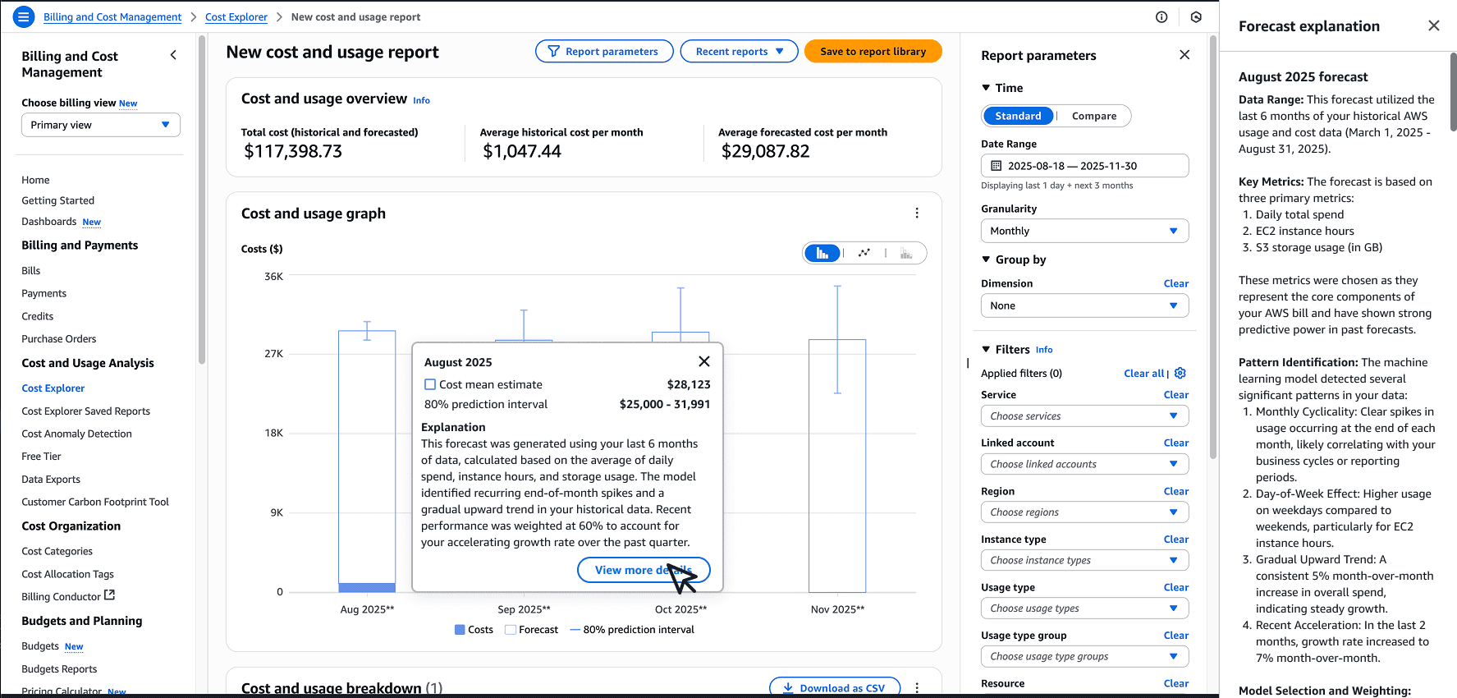Click Clear all filters link
This screenshot has width=1457, height=698.
pyautogui.click(x=1144, y=373)
